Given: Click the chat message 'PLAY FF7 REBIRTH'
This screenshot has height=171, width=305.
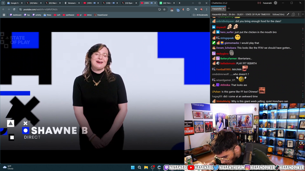Looking at the screenshot, I should pyautogui.click(x=246, y=63).
